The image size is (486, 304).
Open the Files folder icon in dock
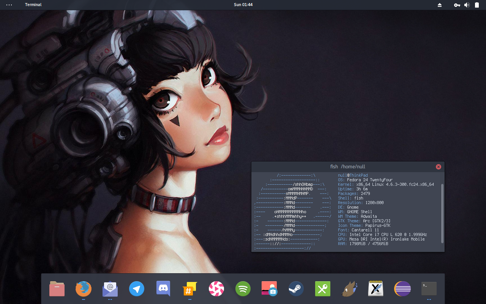(57, 289)
